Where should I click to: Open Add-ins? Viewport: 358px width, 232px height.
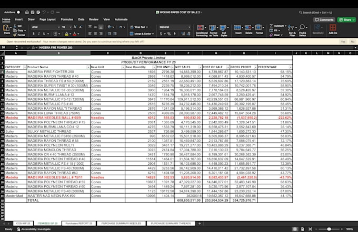333,29
